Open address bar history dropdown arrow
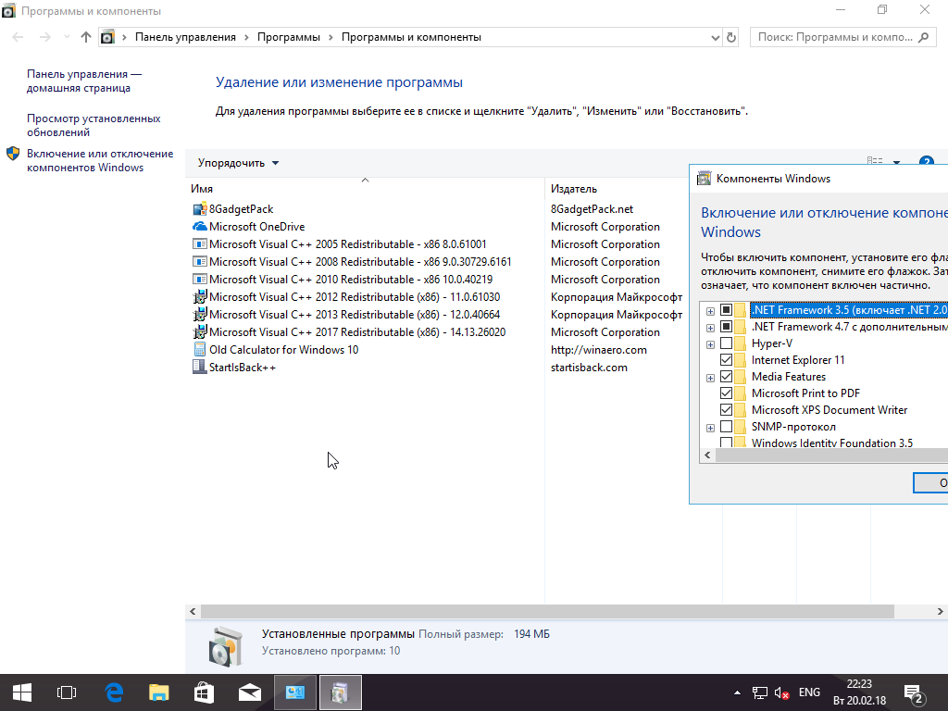Screen dimensions: 948x711 (716, 37)
